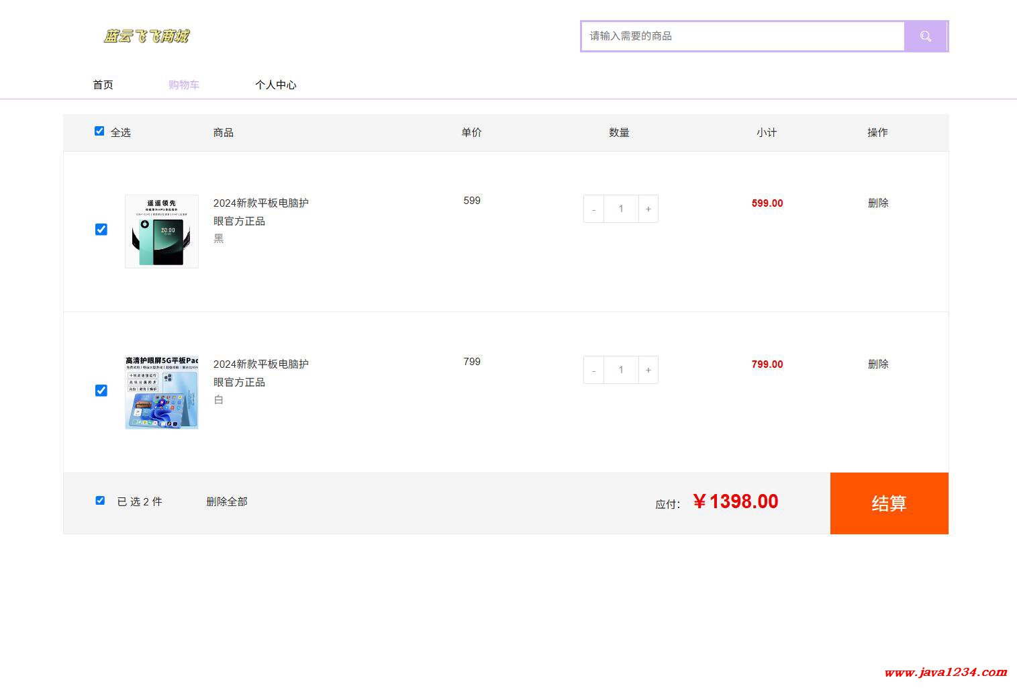
Task: Decrease quantity of the 799 tablet
Action: click(x=593, y=370)
